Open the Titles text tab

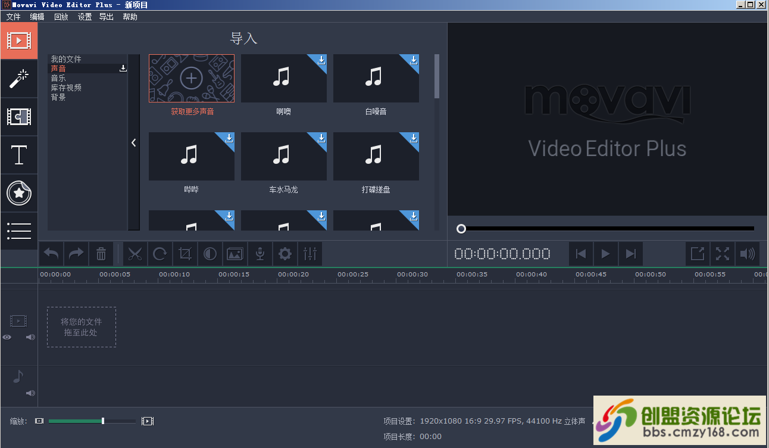pyautogui.click(x=19, y=155)
